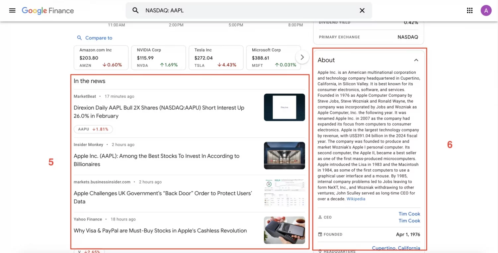Open Visa & PayPal Must-Buy article
The image size is (498, 253).
160,230
